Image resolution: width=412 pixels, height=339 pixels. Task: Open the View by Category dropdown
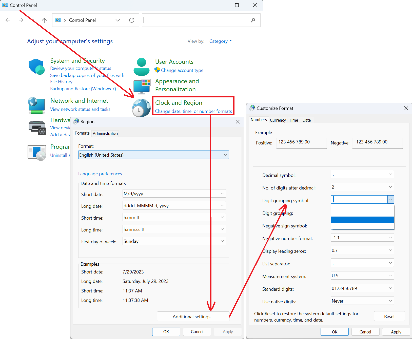click(220, 41)
